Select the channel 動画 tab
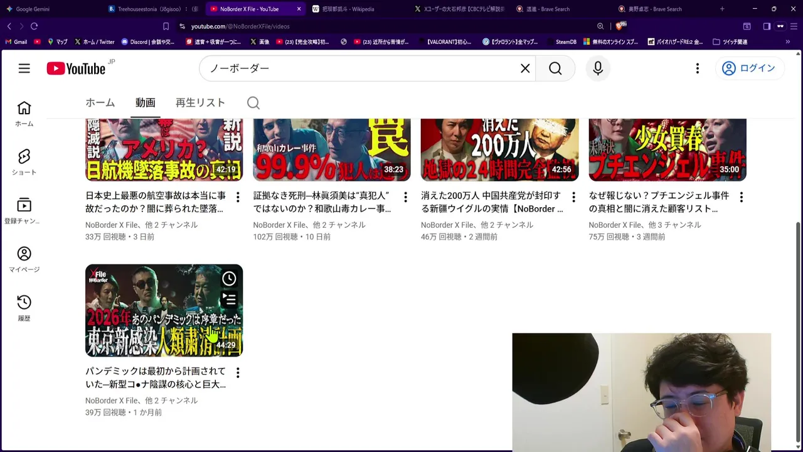803x452 pixels. (145, 103)
